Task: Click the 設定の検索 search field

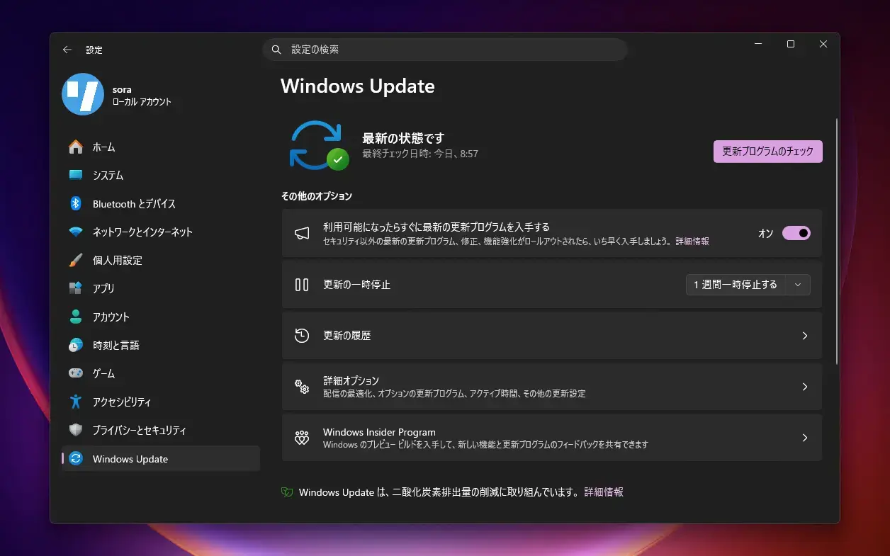Action: (445, 50)
